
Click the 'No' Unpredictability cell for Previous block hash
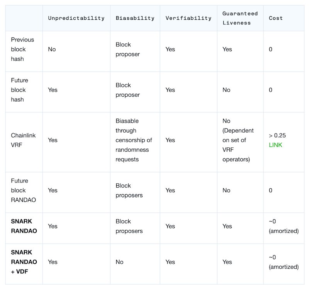pyautogui.click(x=52, y=49)
